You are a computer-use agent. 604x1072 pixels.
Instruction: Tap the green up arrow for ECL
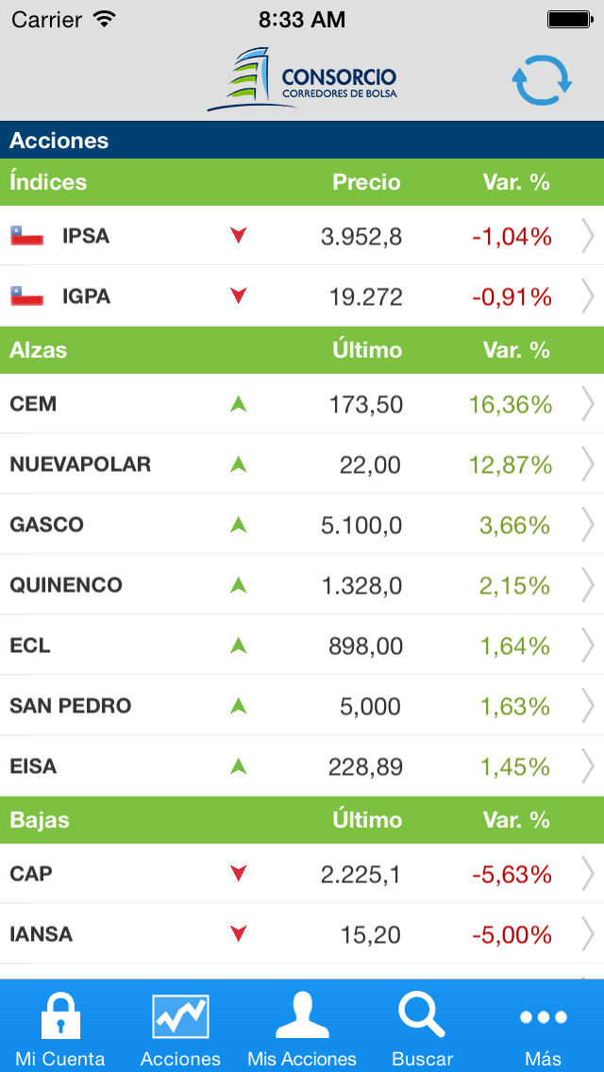239,645
